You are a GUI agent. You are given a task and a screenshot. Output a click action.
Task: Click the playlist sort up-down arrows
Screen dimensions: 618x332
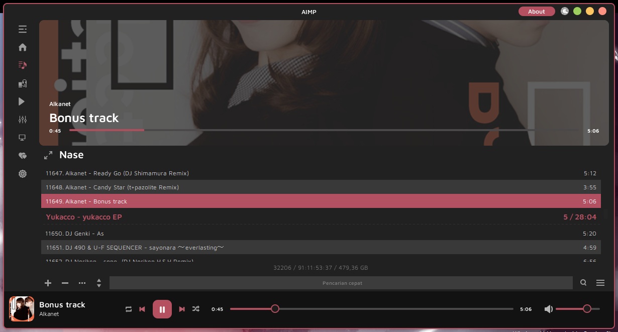click(99, 283)
